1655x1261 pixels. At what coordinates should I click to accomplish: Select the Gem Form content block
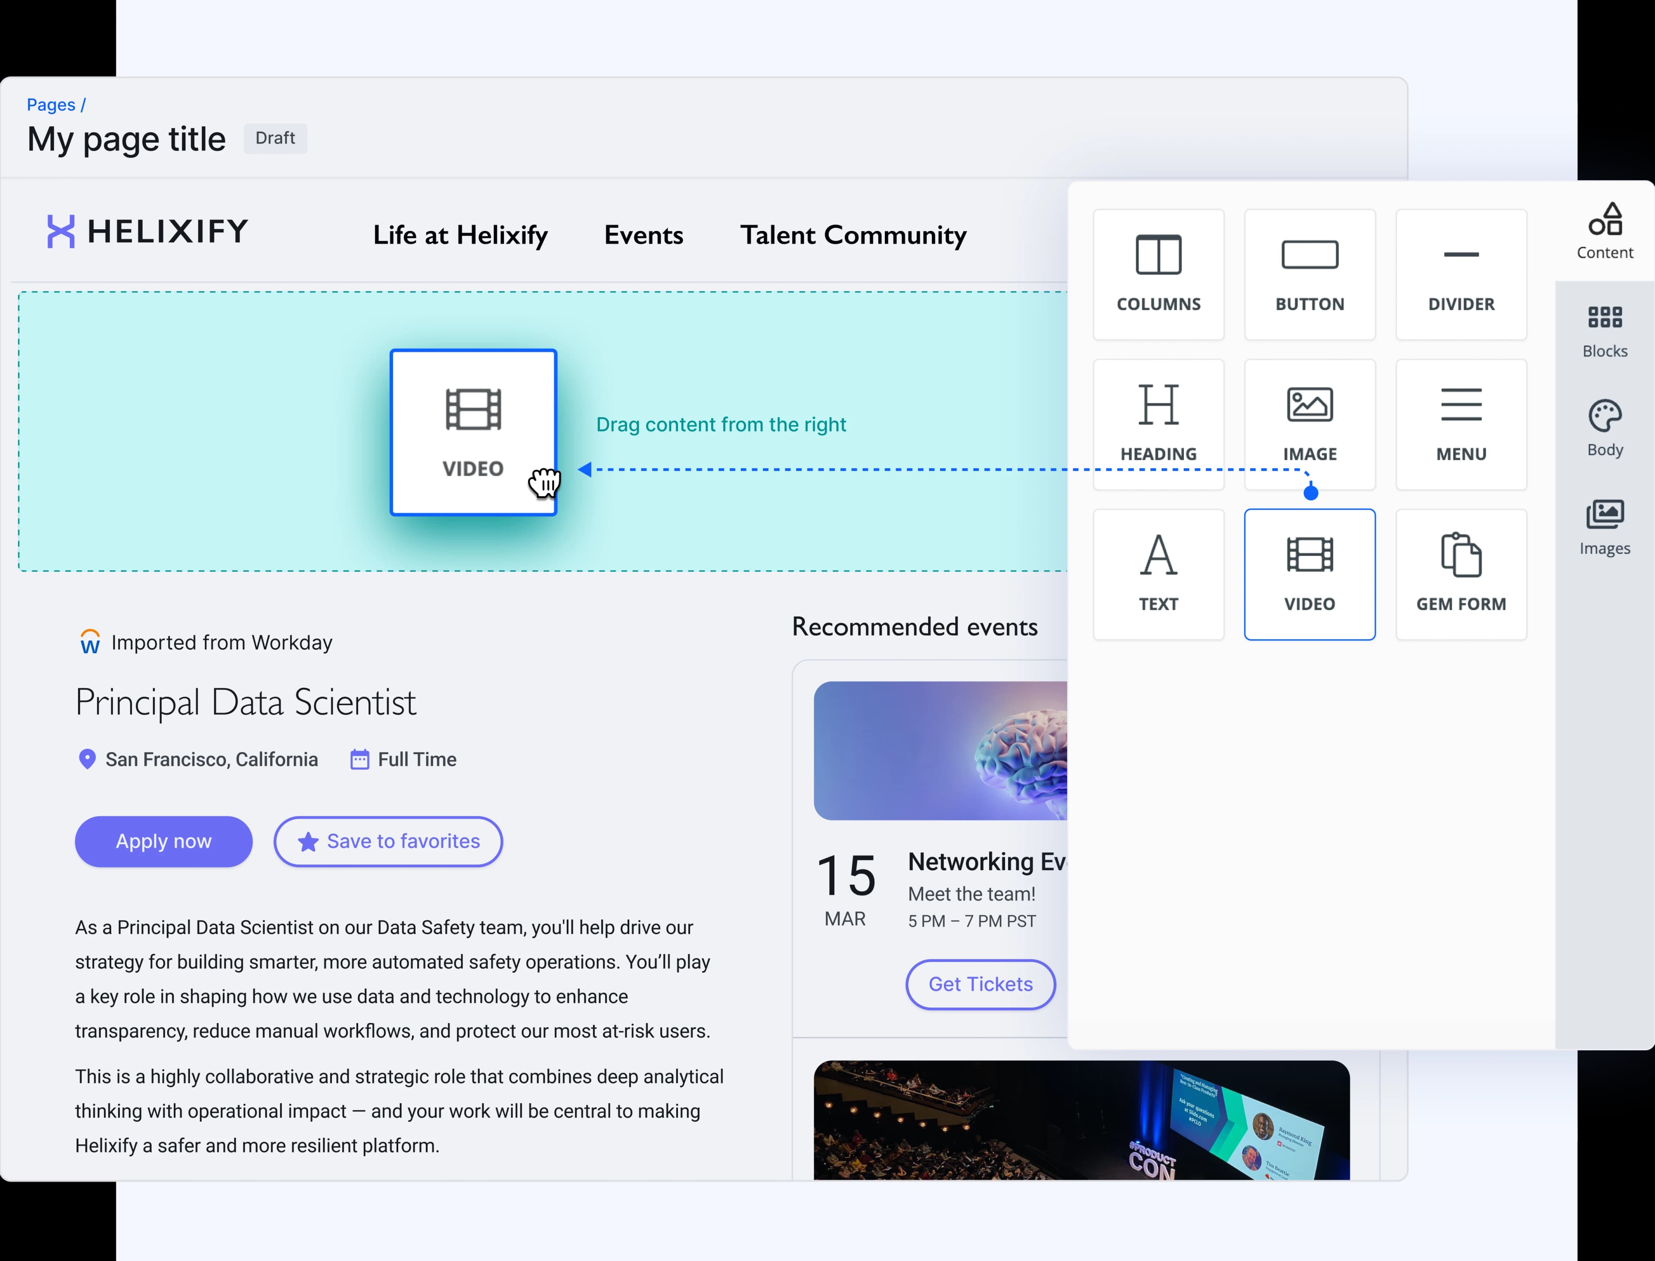click(1461, 574)
